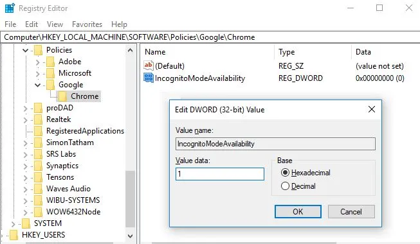Click the WOW6432Node folder icon
This screenshot has height=244, width=420.
[x=39, y=212]
